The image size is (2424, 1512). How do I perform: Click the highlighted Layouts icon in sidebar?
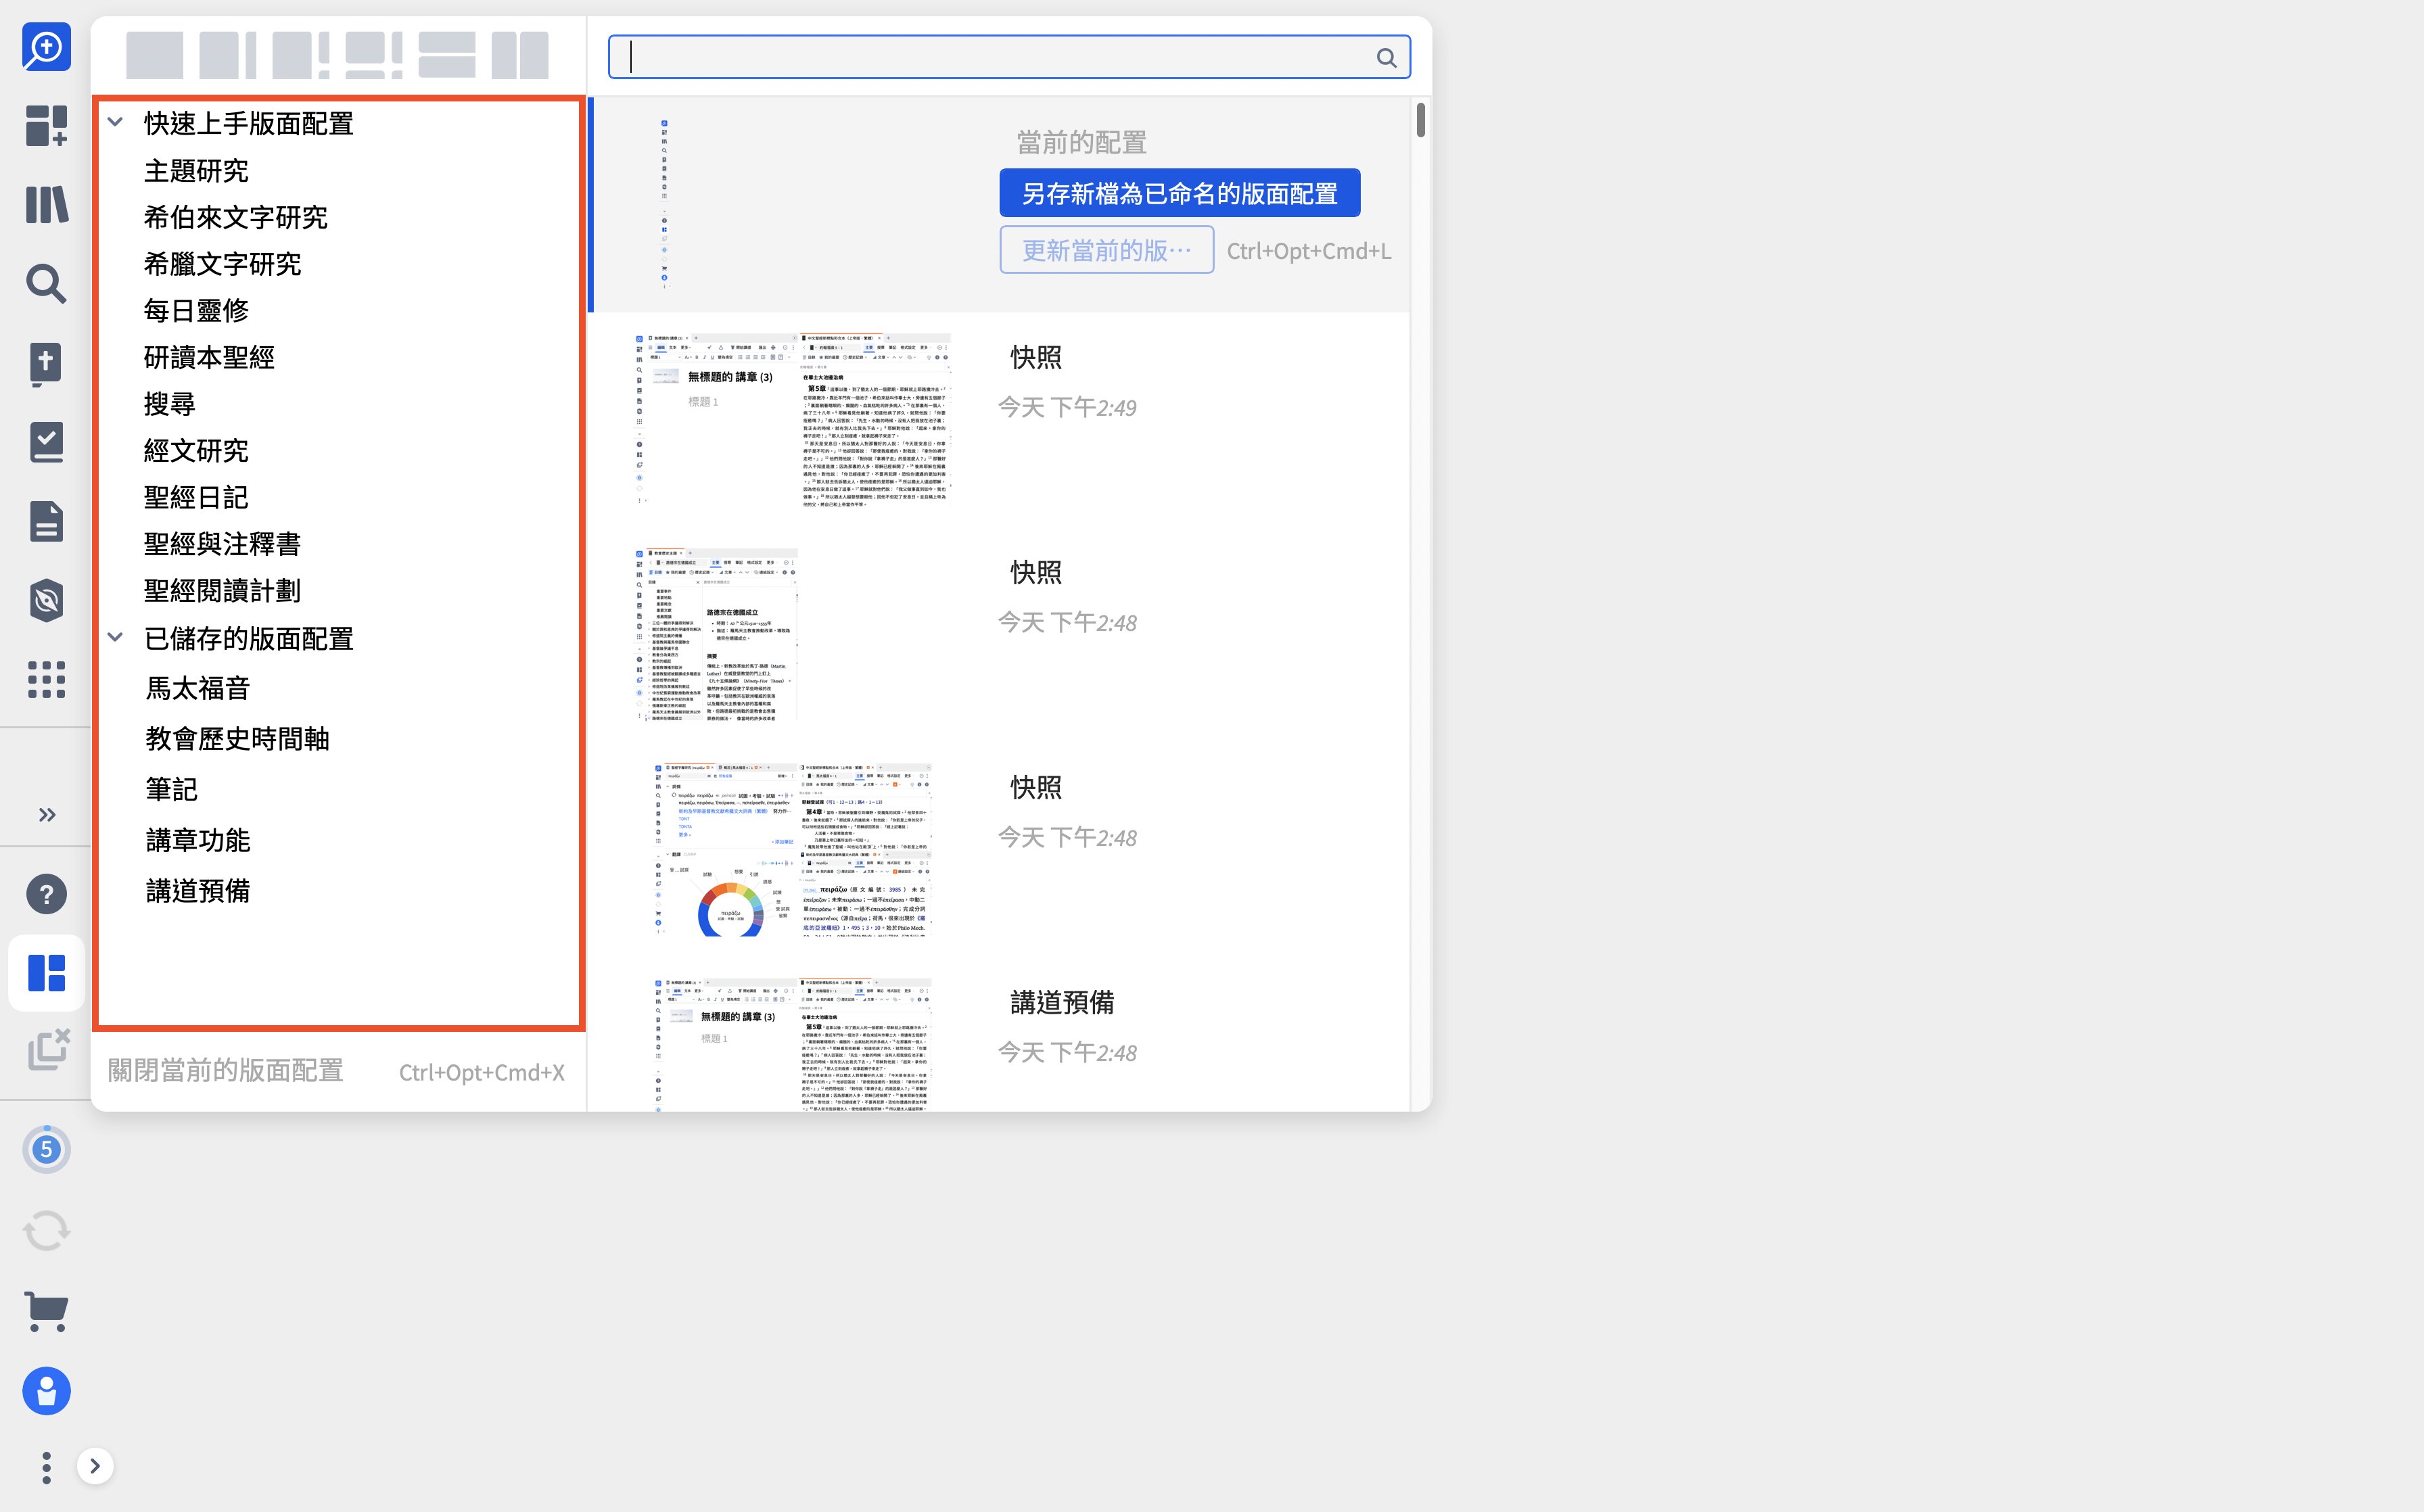(46, 972)
